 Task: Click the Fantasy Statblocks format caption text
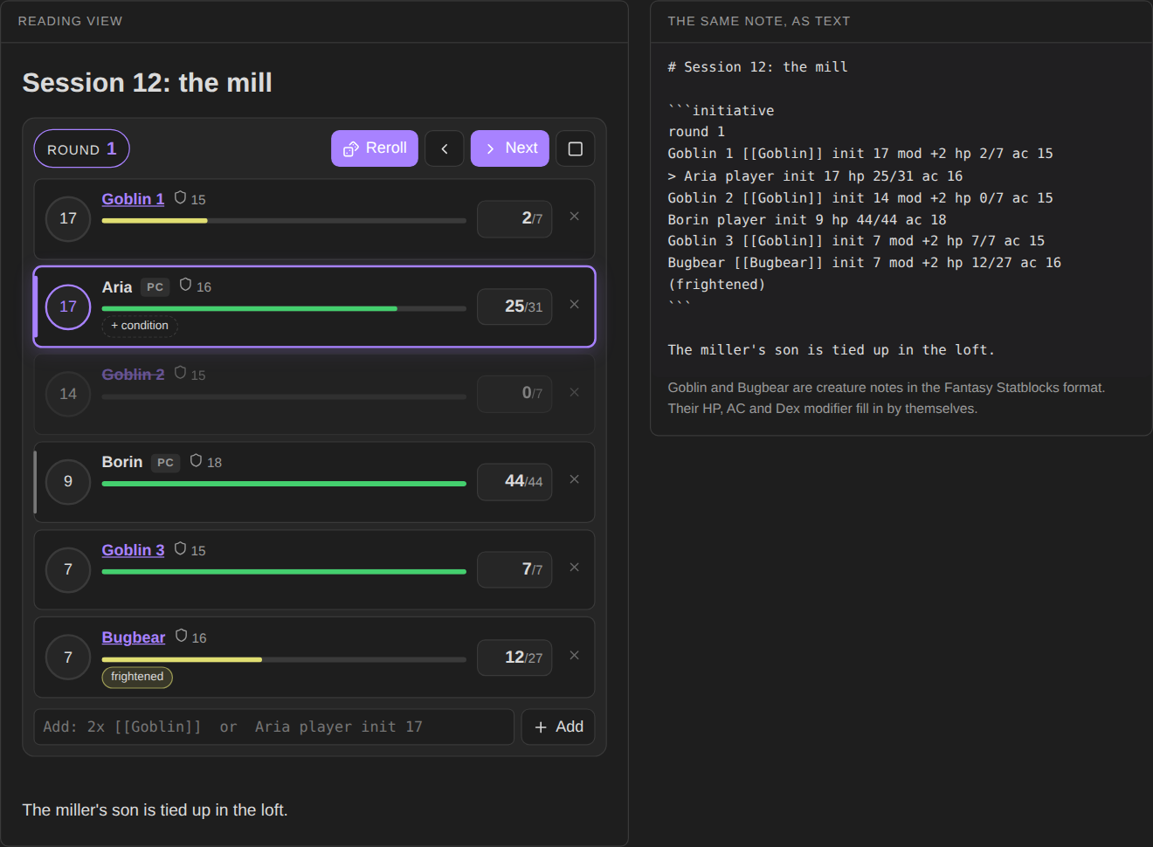tap(887, 398)
